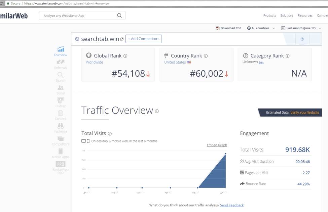This screenshot has height=212, width=328.
Task: Open the Social sidebar section
Action: (61, 90)
